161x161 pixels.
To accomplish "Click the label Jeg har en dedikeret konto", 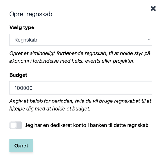I will (x=87, y=125).
